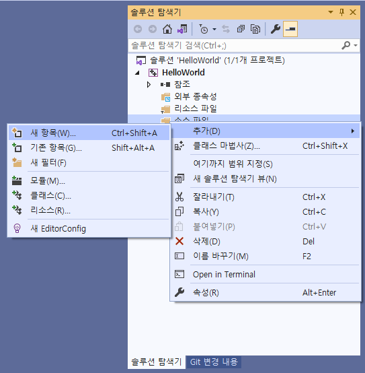This screenshot has height=373, width=365.
Task: Choose 새 필터(F) menu entry
Action: pyautogui.click(x=89, y=163)
